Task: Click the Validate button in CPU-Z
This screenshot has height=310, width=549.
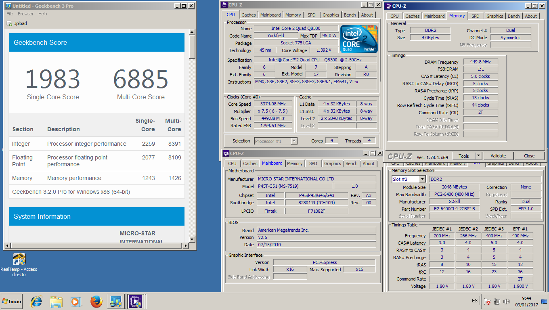Action: pos(498,156)
